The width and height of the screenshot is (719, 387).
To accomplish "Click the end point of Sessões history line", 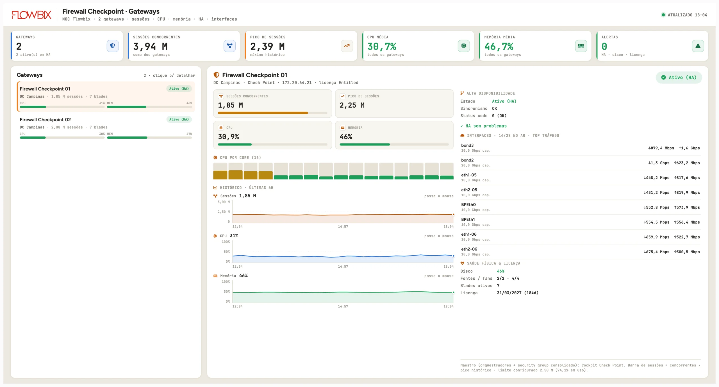I will (453, 214).
